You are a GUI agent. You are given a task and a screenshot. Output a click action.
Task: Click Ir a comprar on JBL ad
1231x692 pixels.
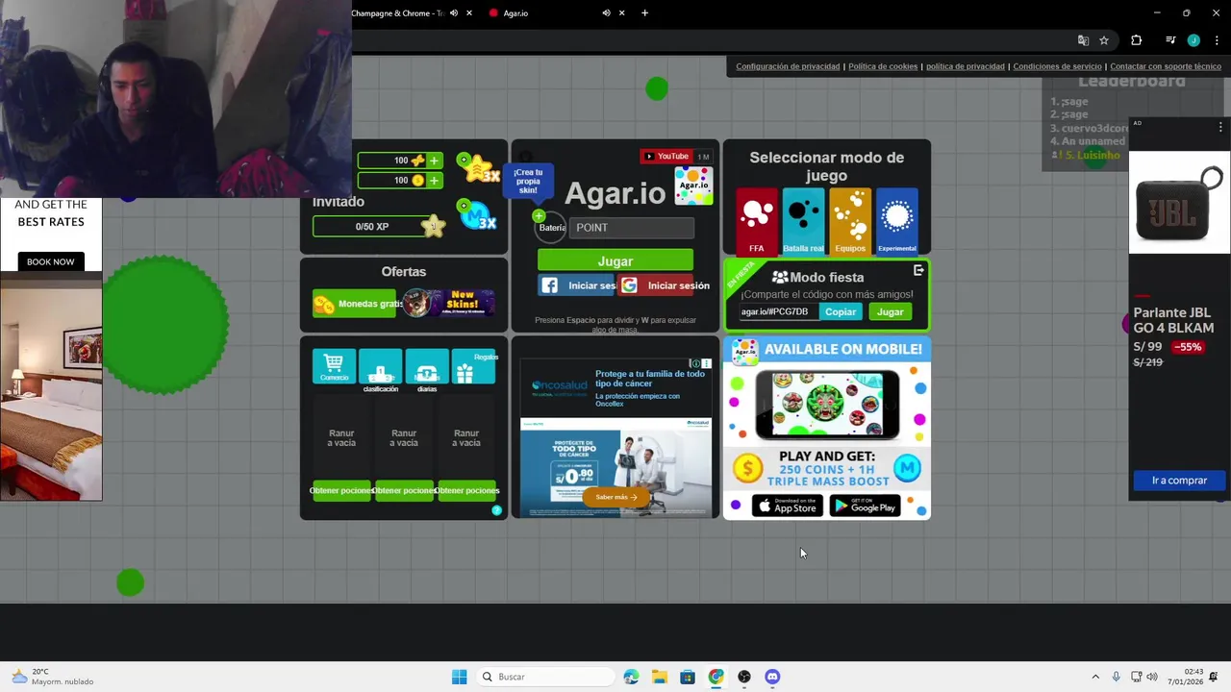pyautogui.click(x=1179, y=480)
